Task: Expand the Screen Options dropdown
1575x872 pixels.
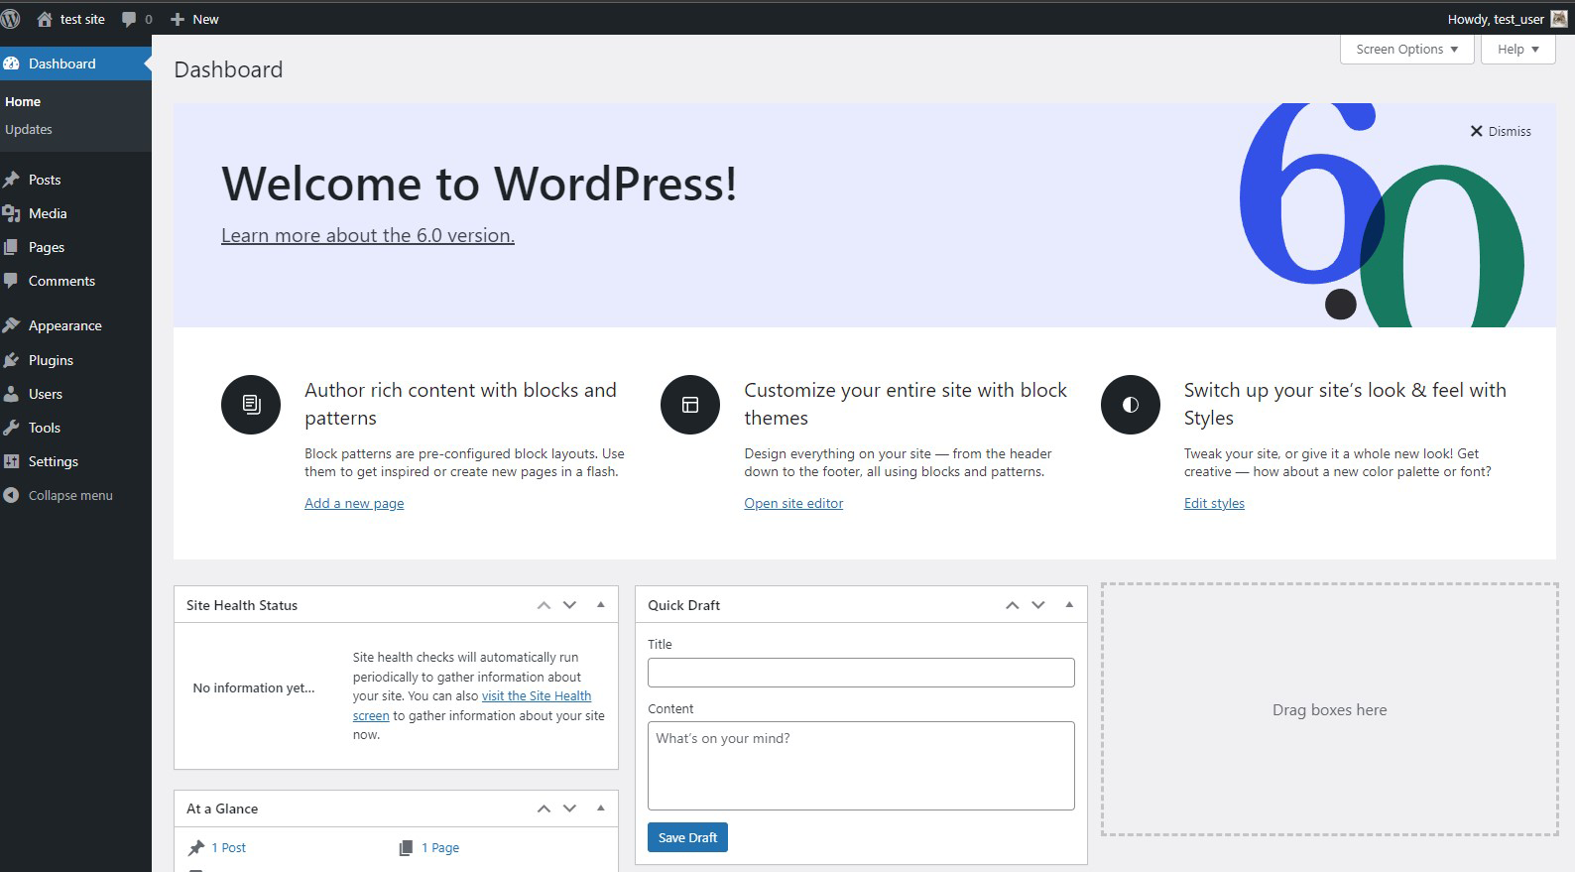Action: [x=1406, y=50]
